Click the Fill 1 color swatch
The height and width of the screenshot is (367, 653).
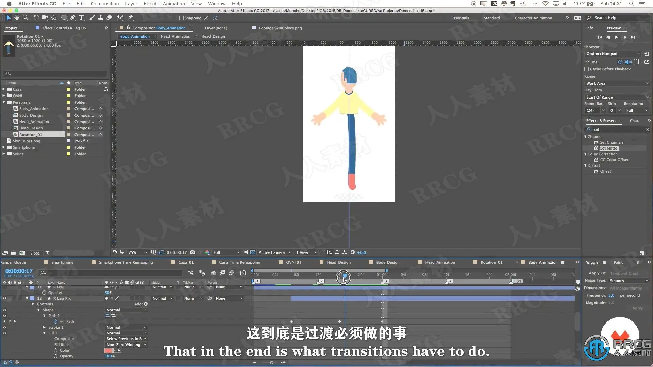pos(108,350)
